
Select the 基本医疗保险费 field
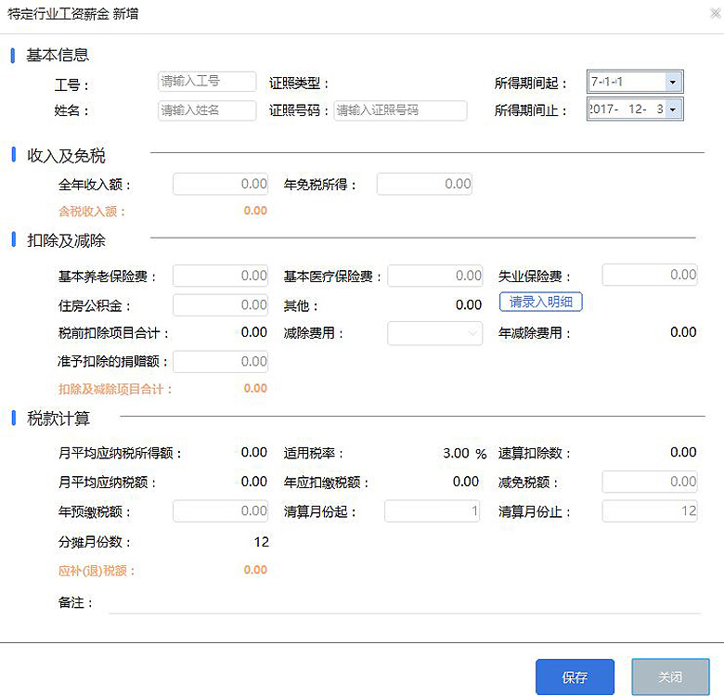(434, 276)
